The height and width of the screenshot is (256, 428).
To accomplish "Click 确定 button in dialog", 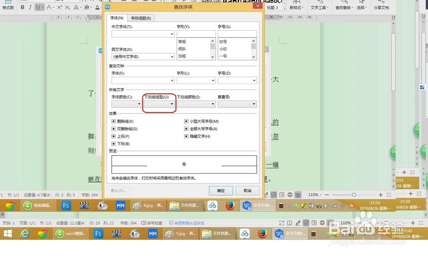I will tap(221, 191).
